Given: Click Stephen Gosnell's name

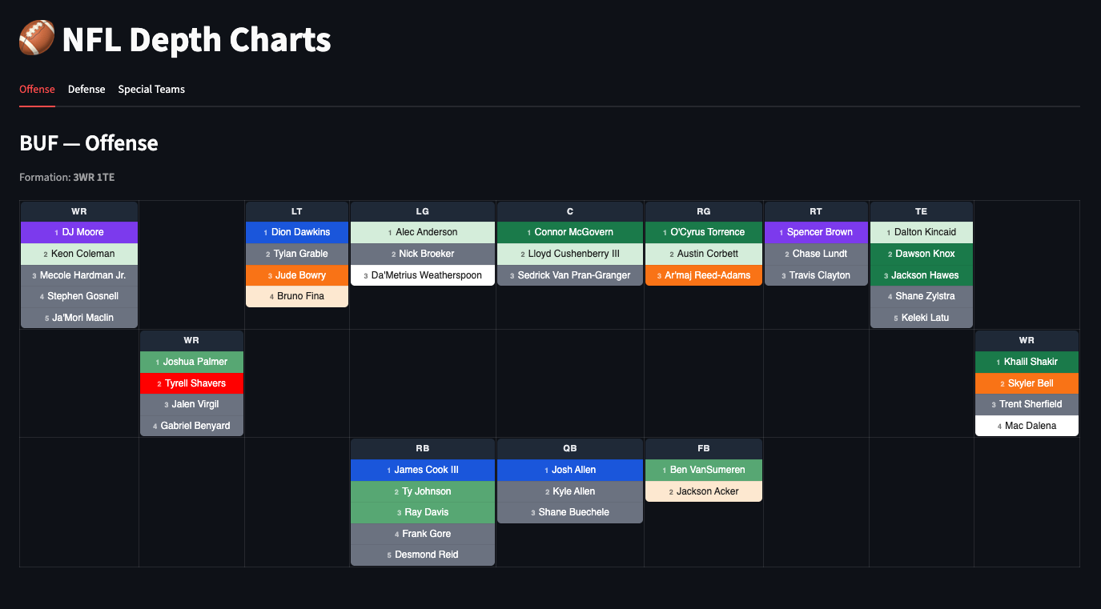Looking at the screenshot, I should coord(79,296).
